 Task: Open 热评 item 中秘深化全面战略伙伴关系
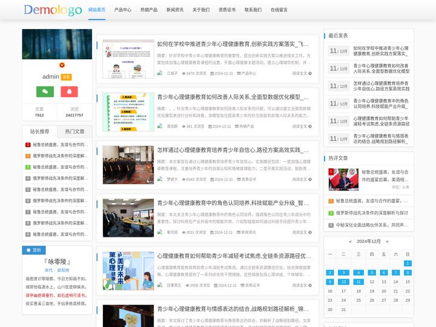tap(372, 225)
